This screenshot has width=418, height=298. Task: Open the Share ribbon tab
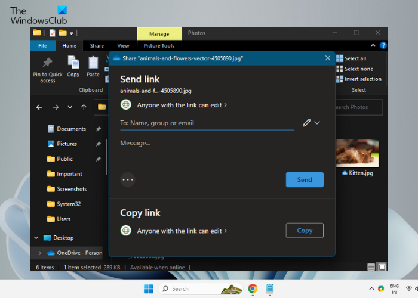(97, 46)
